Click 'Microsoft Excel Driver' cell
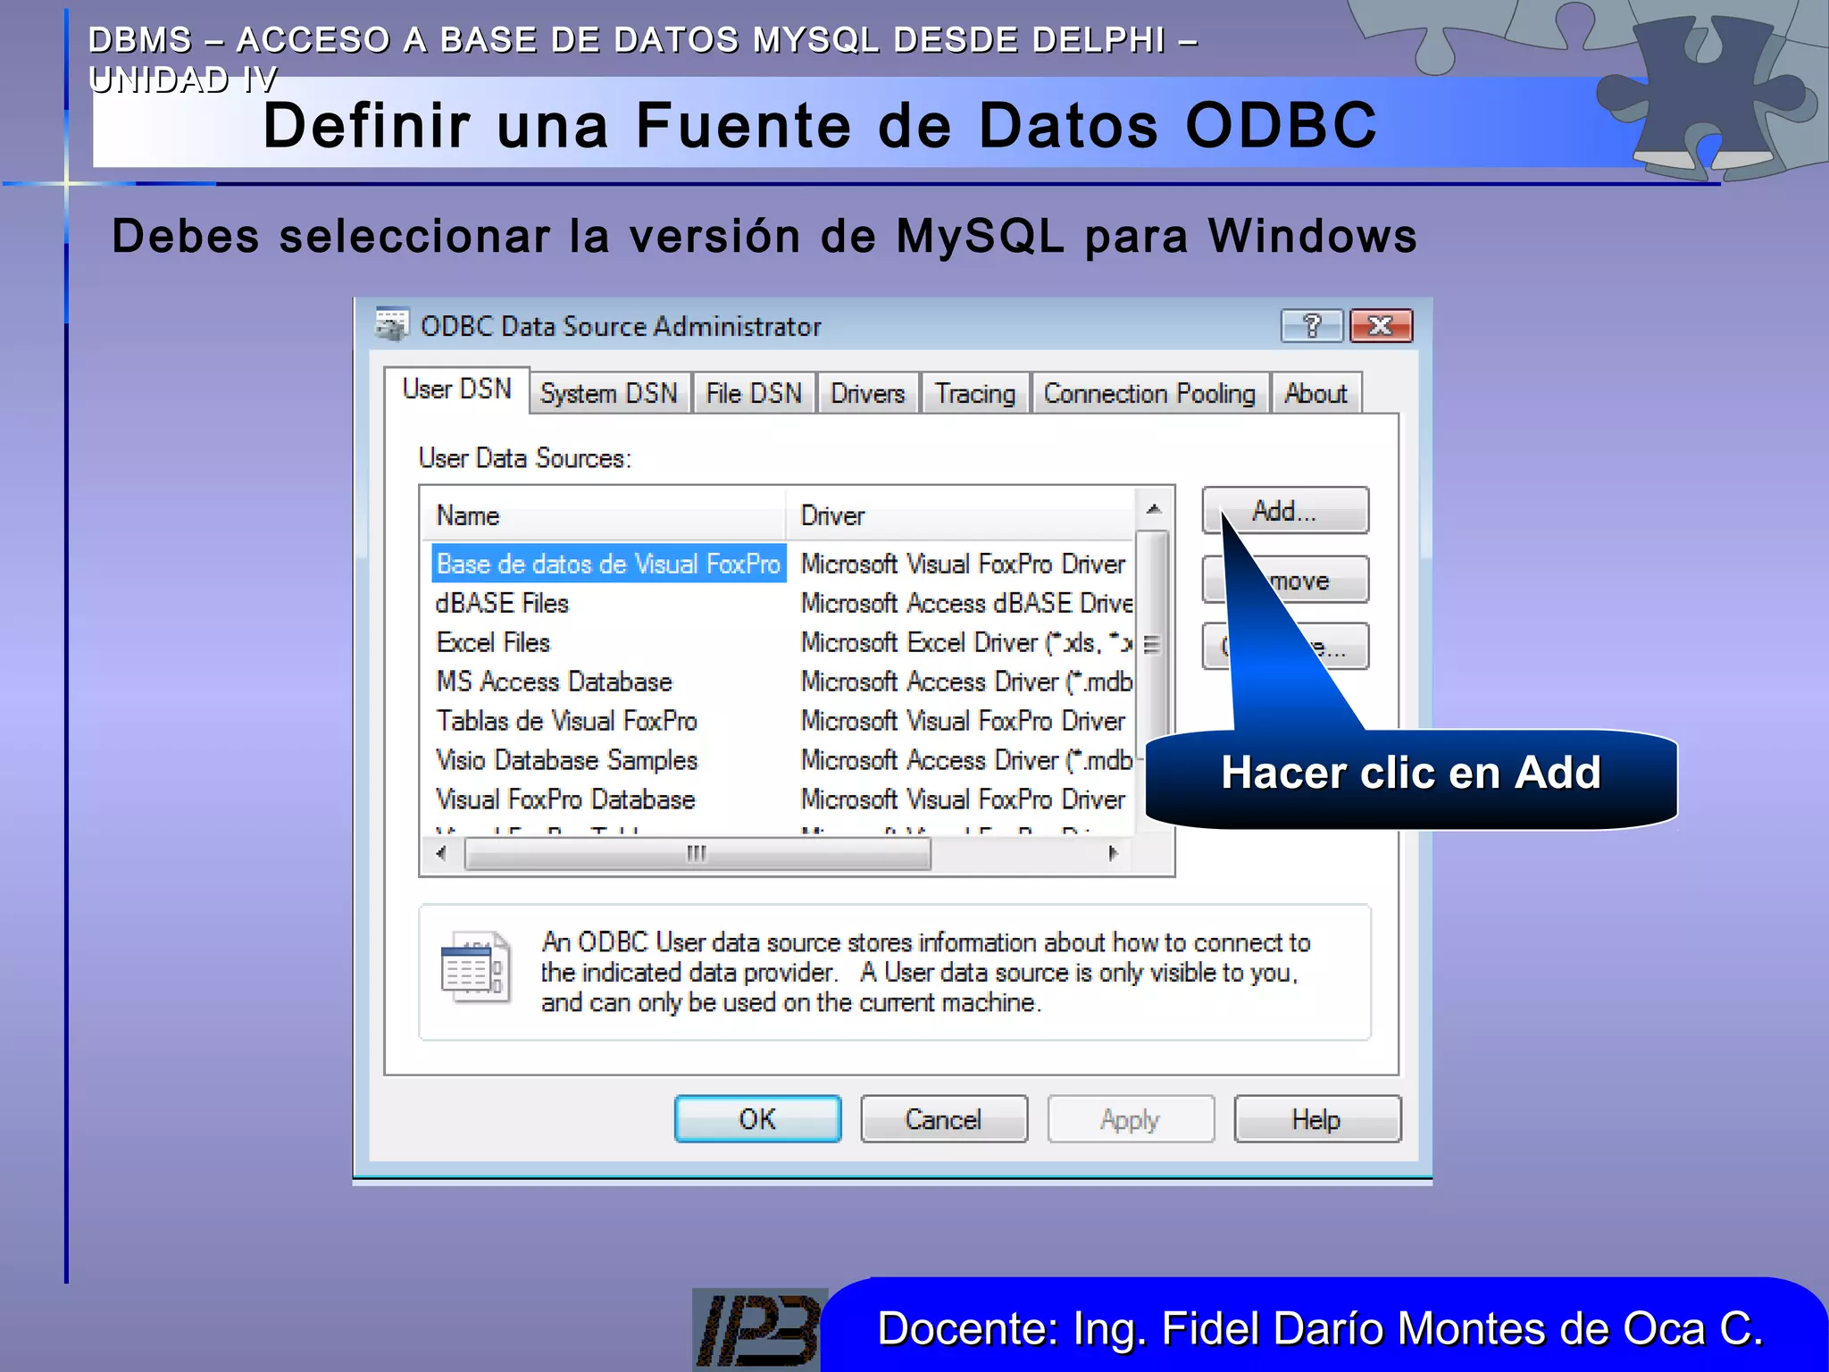This screenshot has height=1372, width=1829. tap(966, 642)
